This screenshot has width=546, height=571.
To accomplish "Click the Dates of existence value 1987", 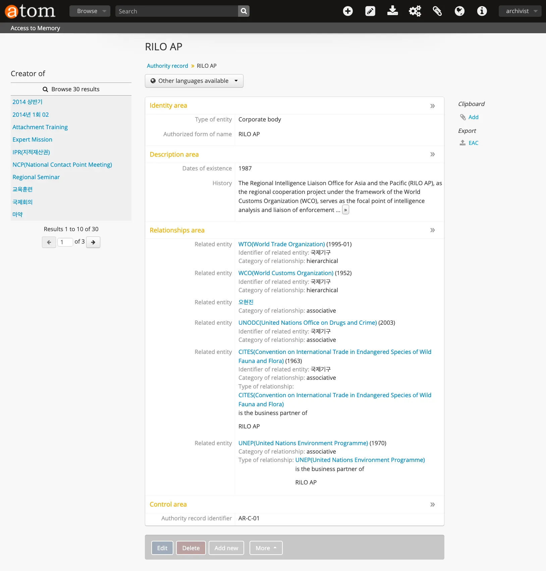I will (245, 168).
